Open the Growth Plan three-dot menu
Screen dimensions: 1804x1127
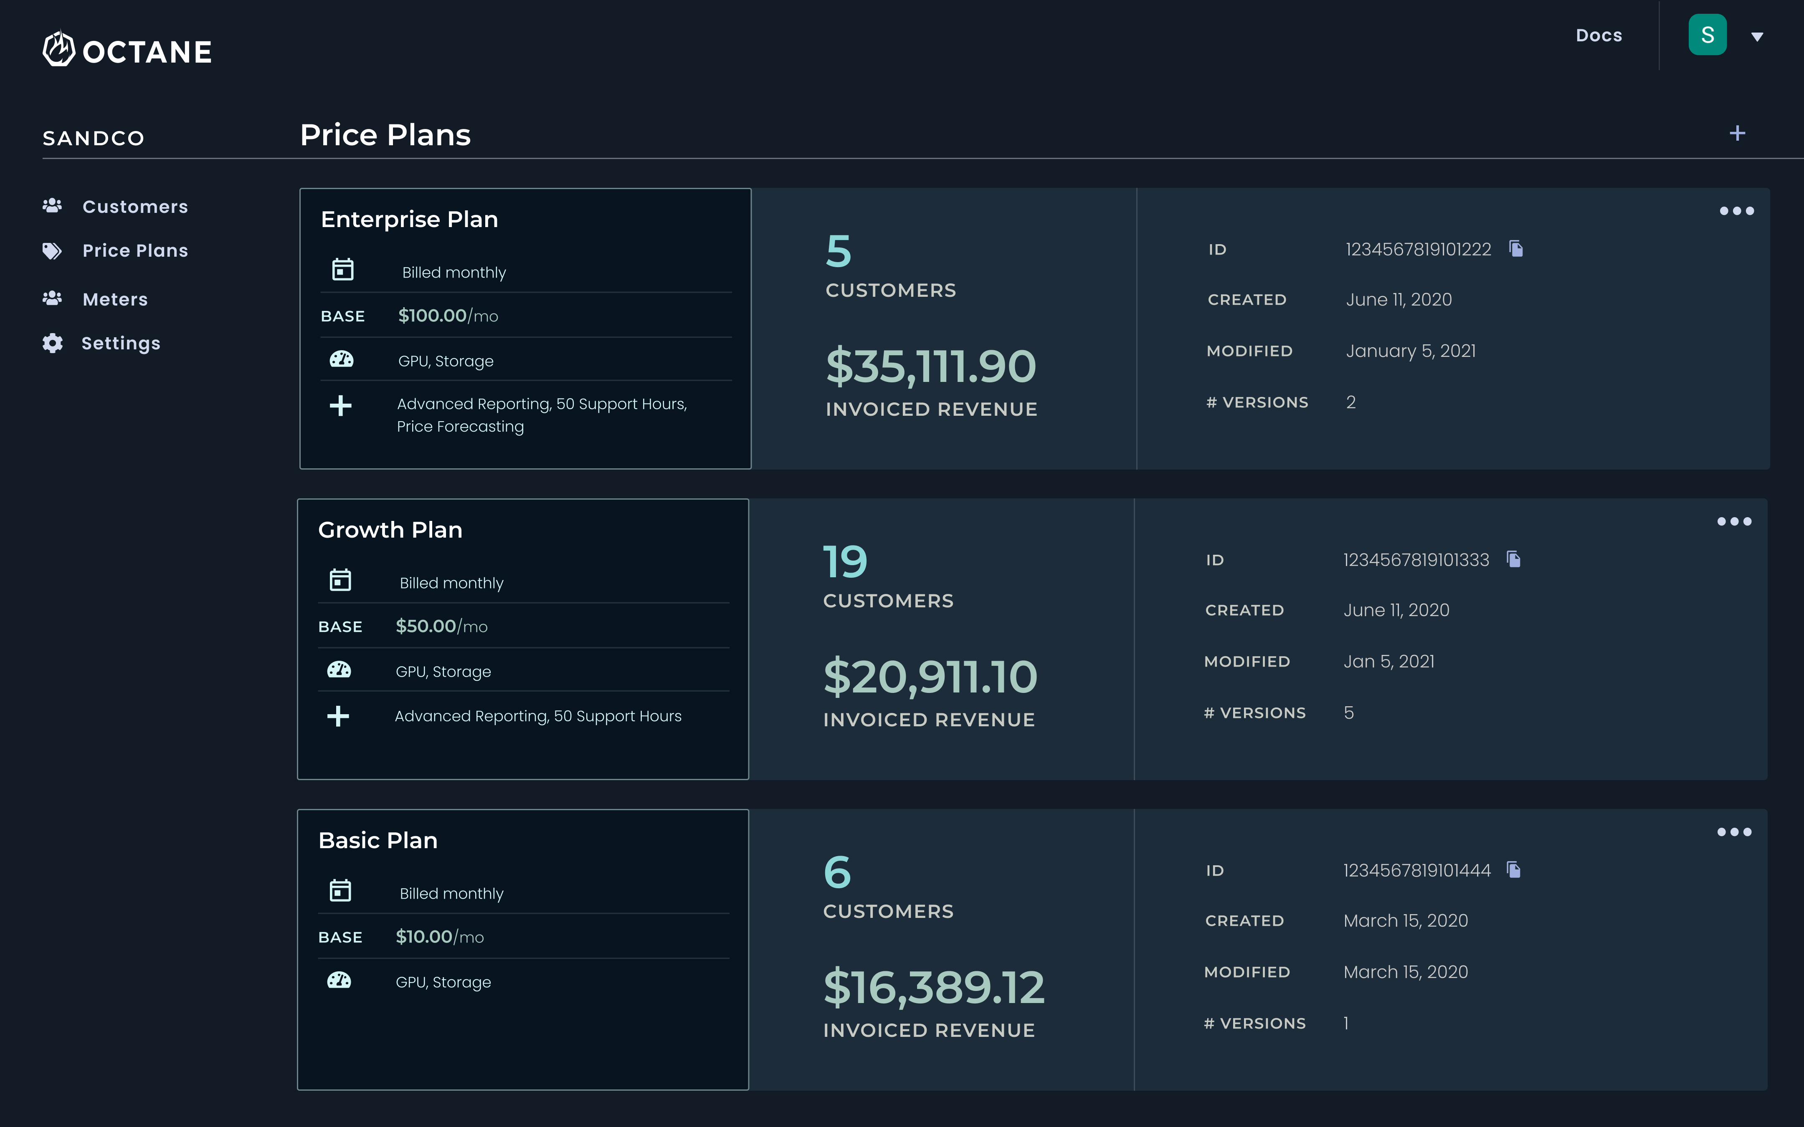point(1734,522)
